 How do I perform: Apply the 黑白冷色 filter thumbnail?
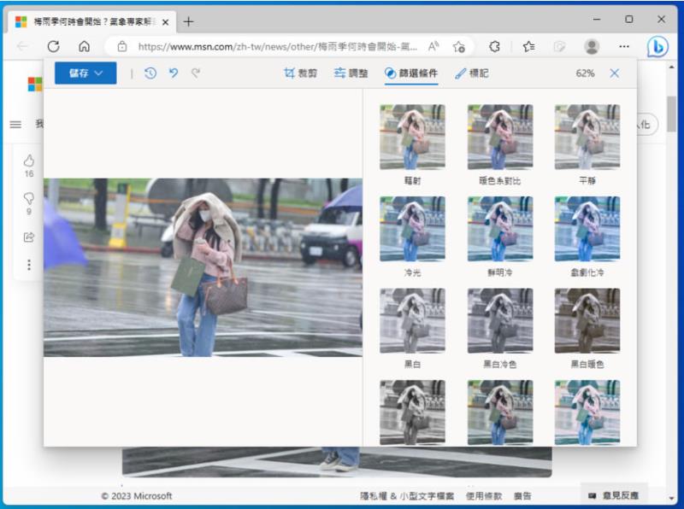pos(500,321)
